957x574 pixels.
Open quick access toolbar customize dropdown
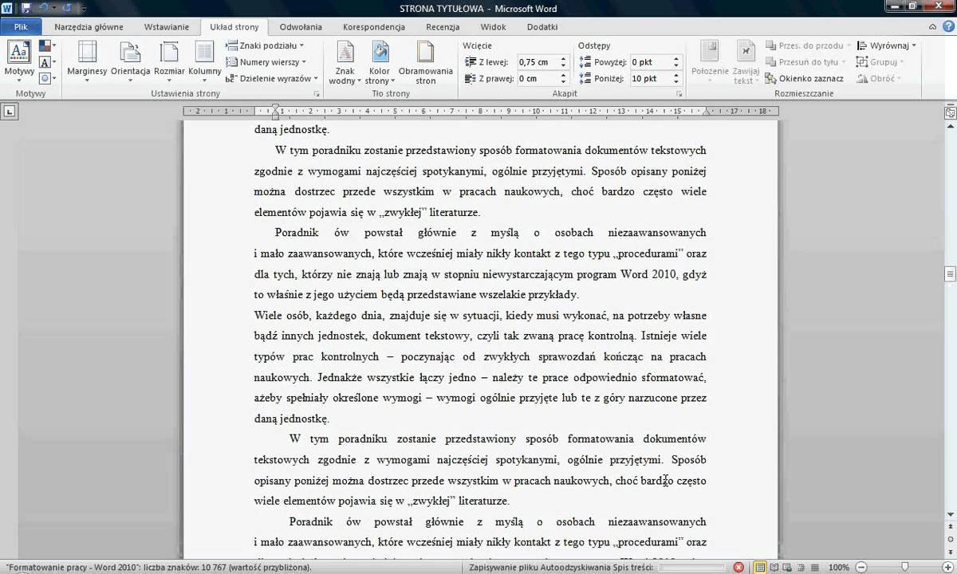[85, 9]
